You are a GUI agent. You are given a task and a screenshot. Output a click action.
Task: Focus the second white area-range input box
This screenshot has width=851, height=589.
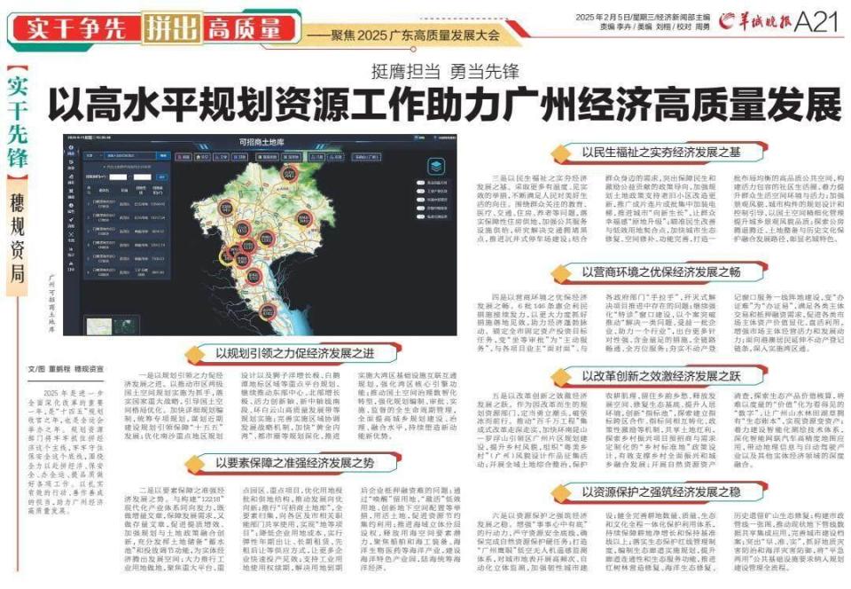point(142,177)
